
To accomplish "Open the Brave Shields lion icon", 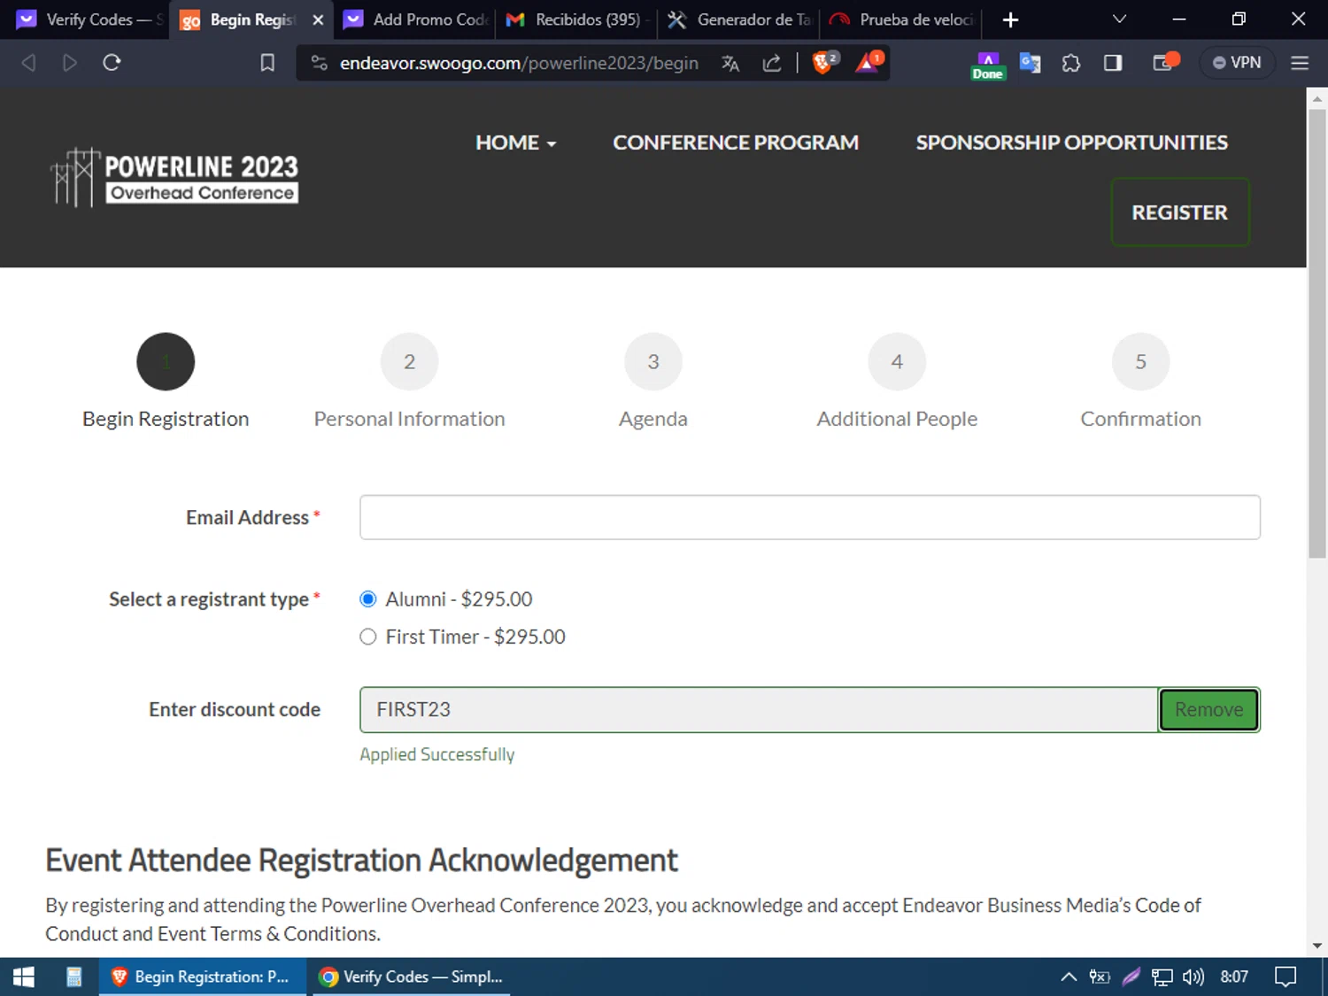I will pyautogui.click(x=824, y=62).
